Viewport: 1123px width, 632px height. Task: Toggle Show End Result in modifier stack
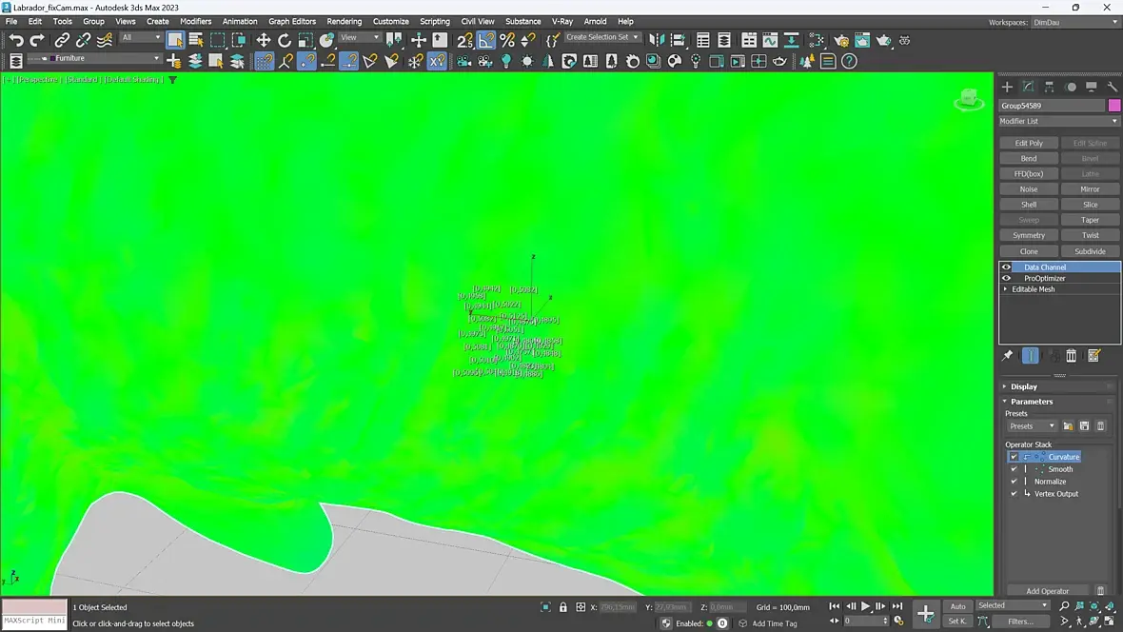1030,355
